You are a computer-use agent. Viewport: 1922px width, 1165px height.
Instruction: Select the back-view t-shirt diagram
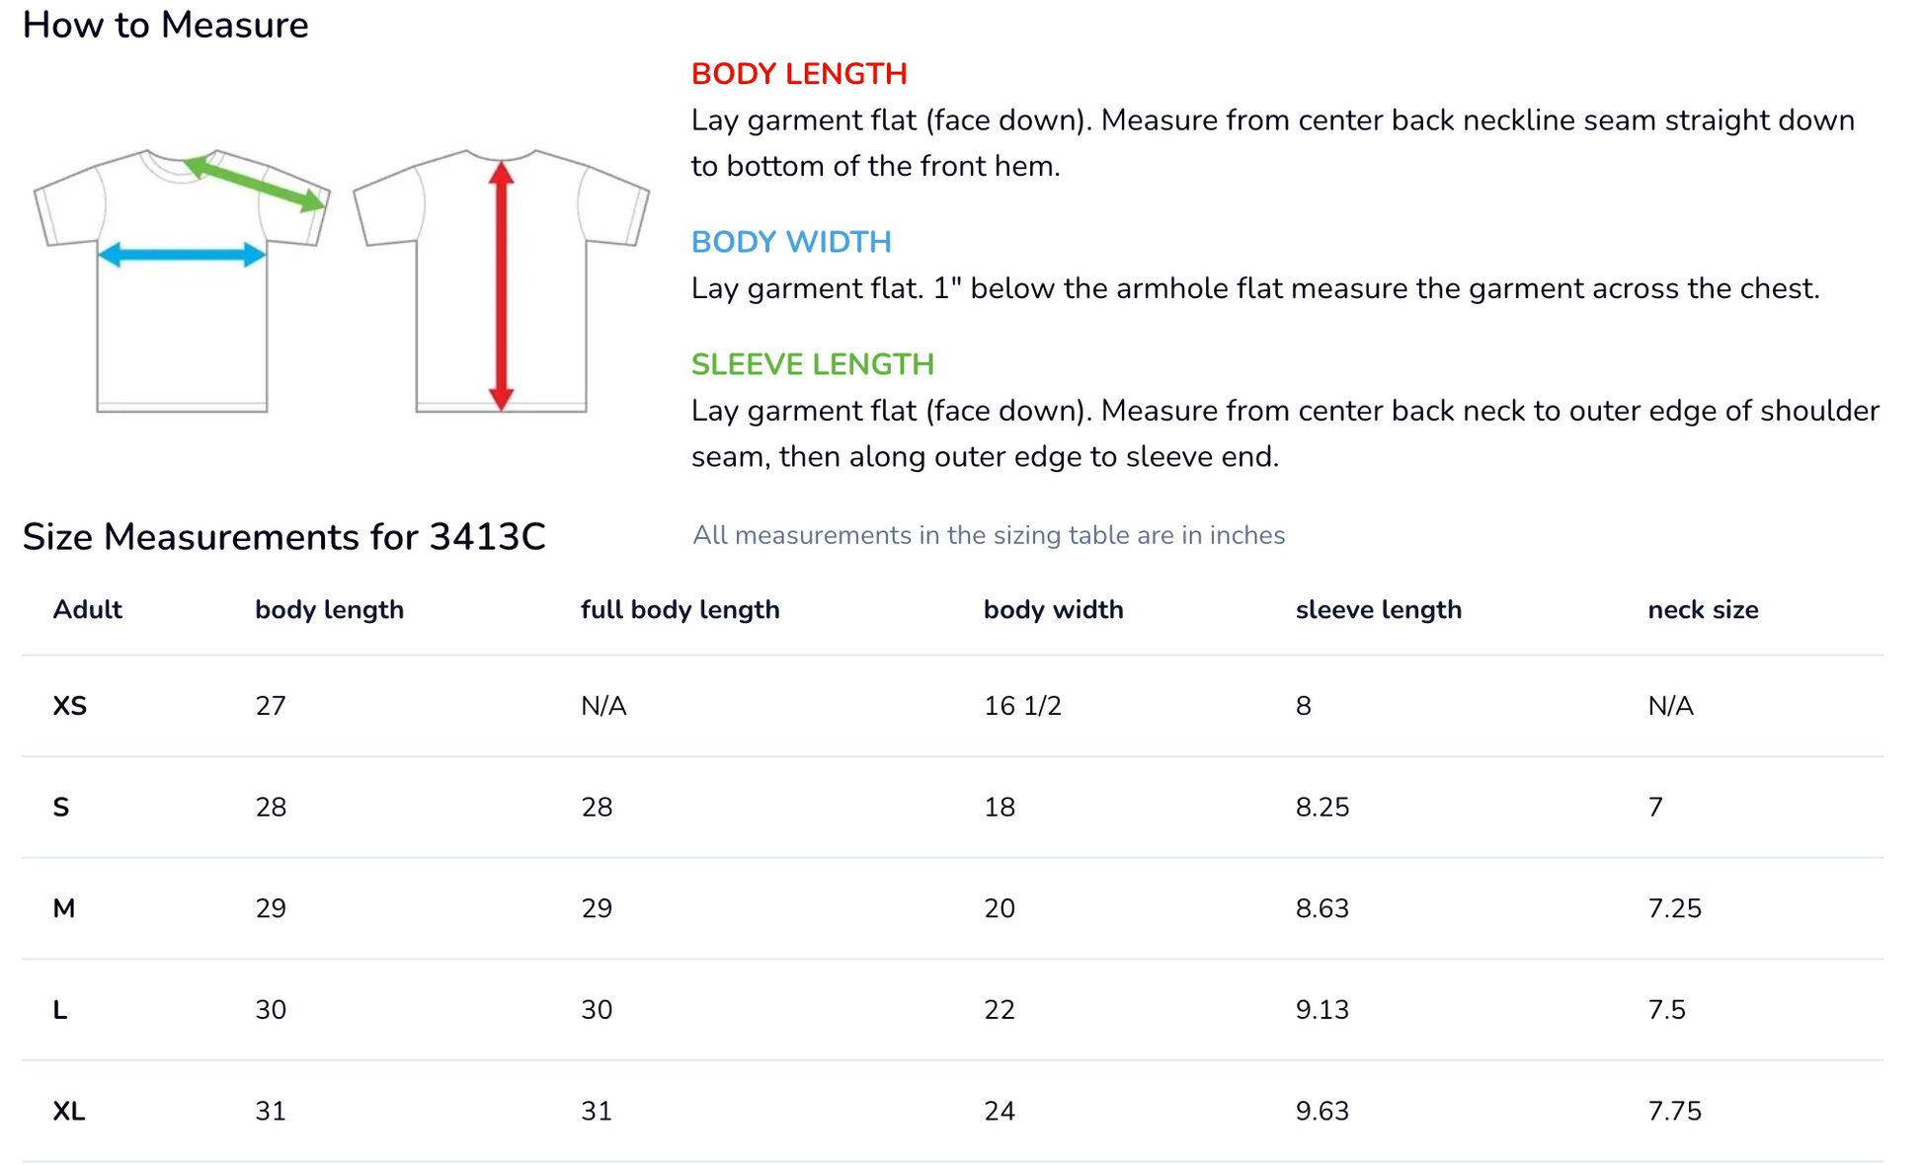tap(502, 280)
